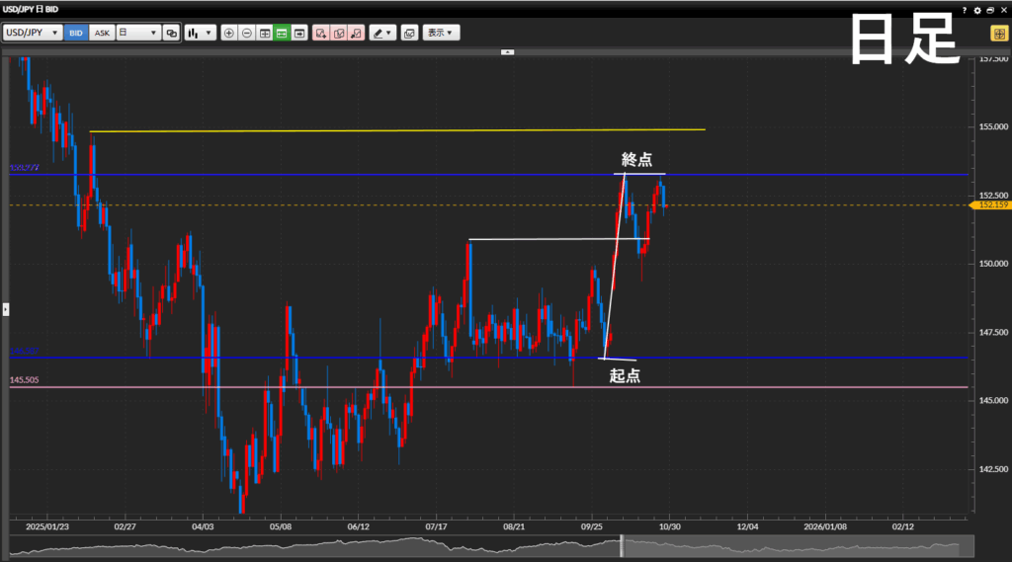The height and width of the screenshot is (562, 1012).
Task: Click the collapse arrow at left edge
Action: point(5,309)
